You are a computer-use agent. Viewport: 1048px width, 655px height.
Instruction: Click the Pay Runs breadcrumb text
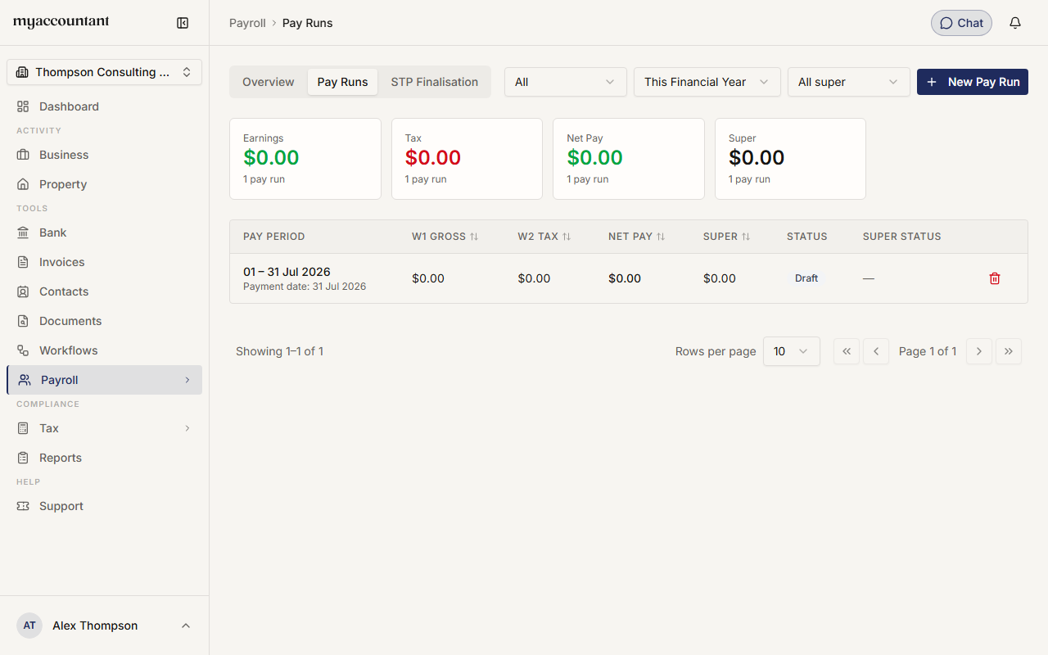pyautogui.click(x=308, y=23)
